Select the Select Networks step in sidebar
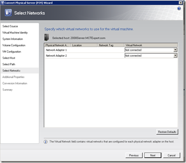 point(20,70)
